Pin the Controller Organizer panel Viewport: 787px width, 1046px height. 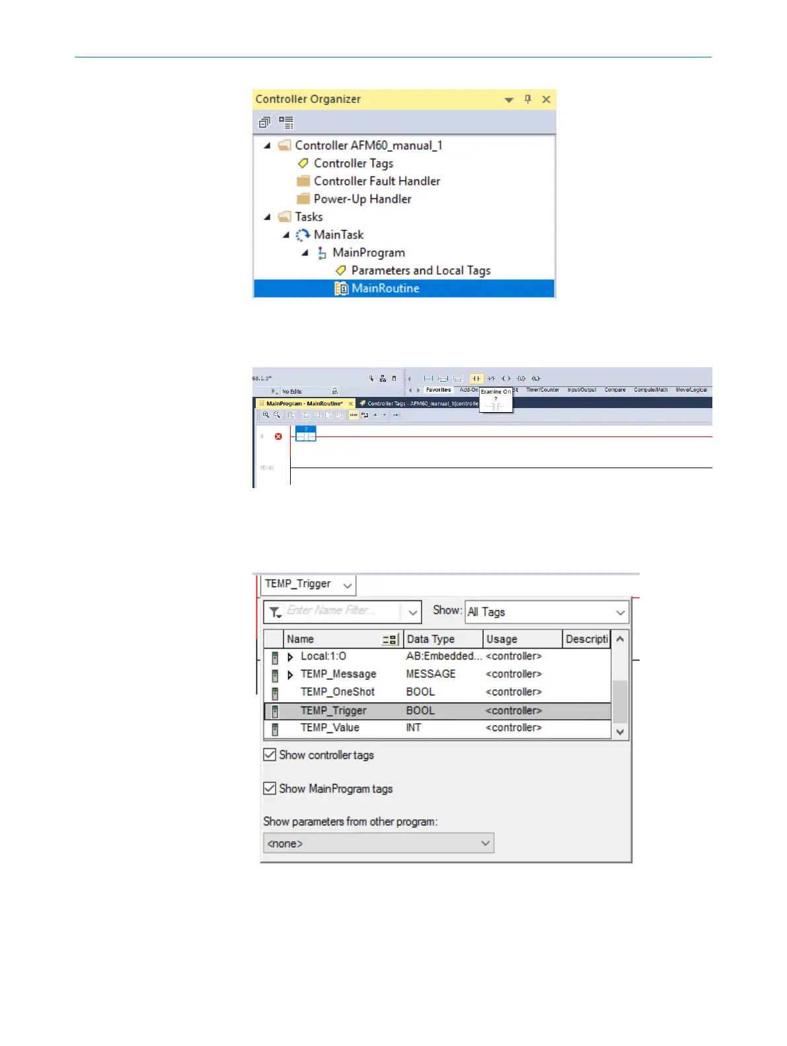click(x=527, y=99)
